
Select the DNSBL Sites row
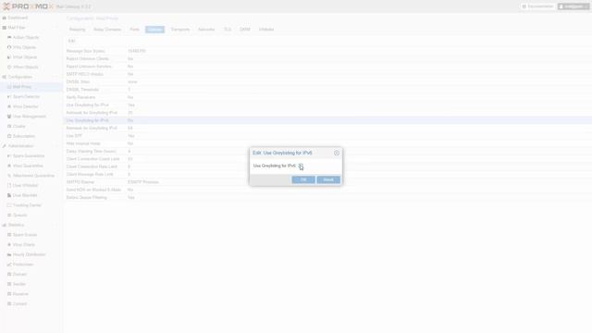[327, 82]
